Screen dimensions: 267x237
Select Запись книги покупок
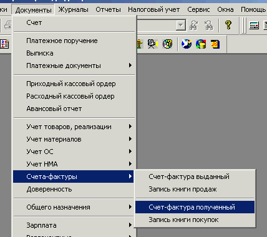point(195,220)
